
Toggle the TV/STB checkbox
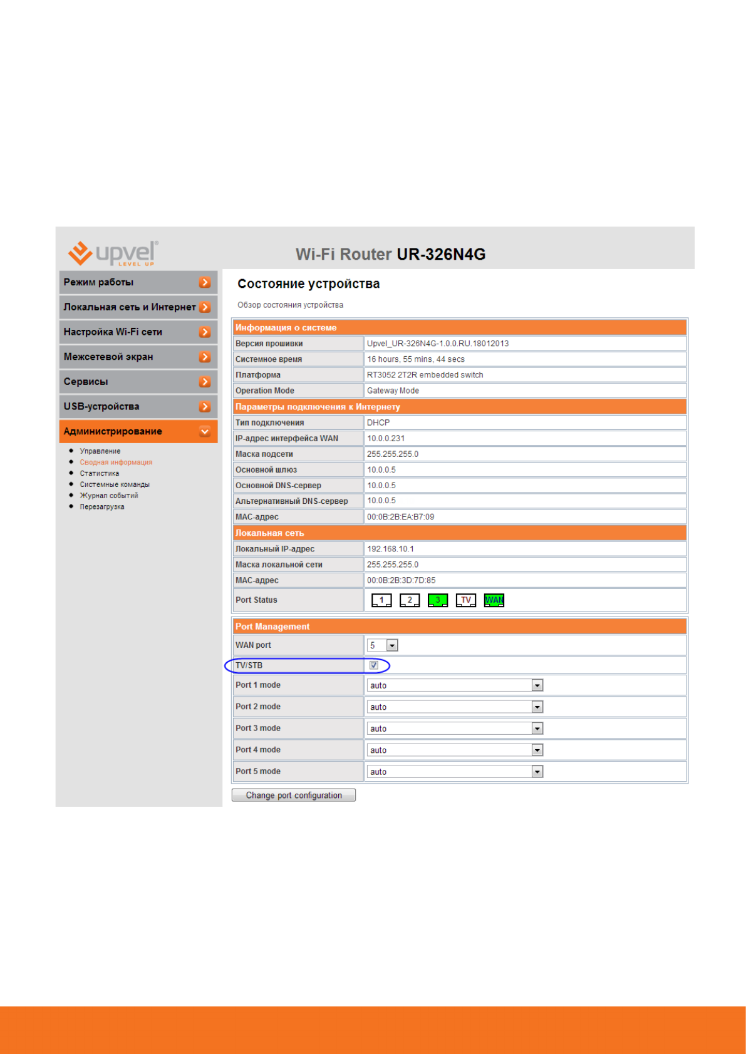click(374, 665)
